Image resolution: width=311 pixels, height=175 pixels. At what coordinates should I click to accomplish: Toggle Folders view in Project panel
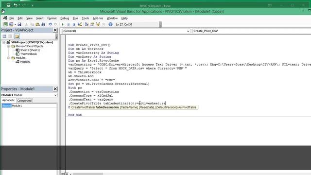tap(17, 36)
